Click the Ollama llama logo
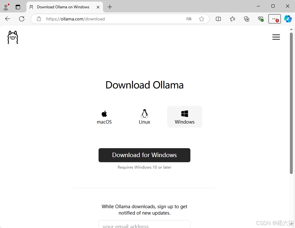Screen dimensions: 295x228 click(x=13, y=37)
